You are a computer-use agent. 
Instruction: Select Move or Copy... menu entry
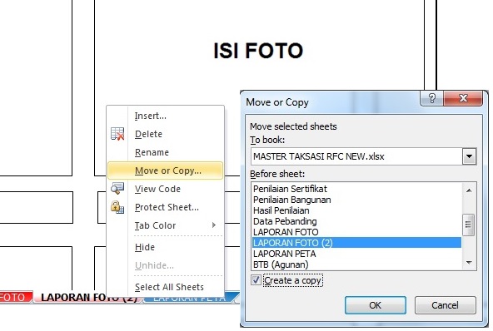(x=166, y=170)
